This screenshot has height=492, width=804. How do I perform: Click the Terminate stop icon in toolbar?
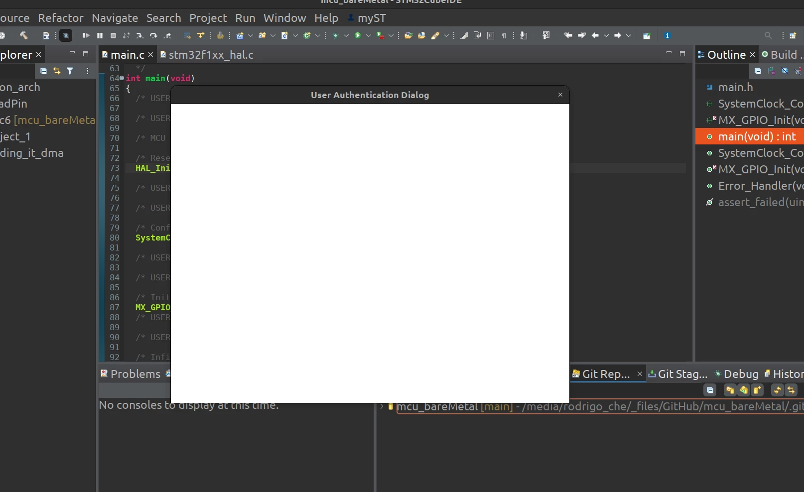click(113, 35)
